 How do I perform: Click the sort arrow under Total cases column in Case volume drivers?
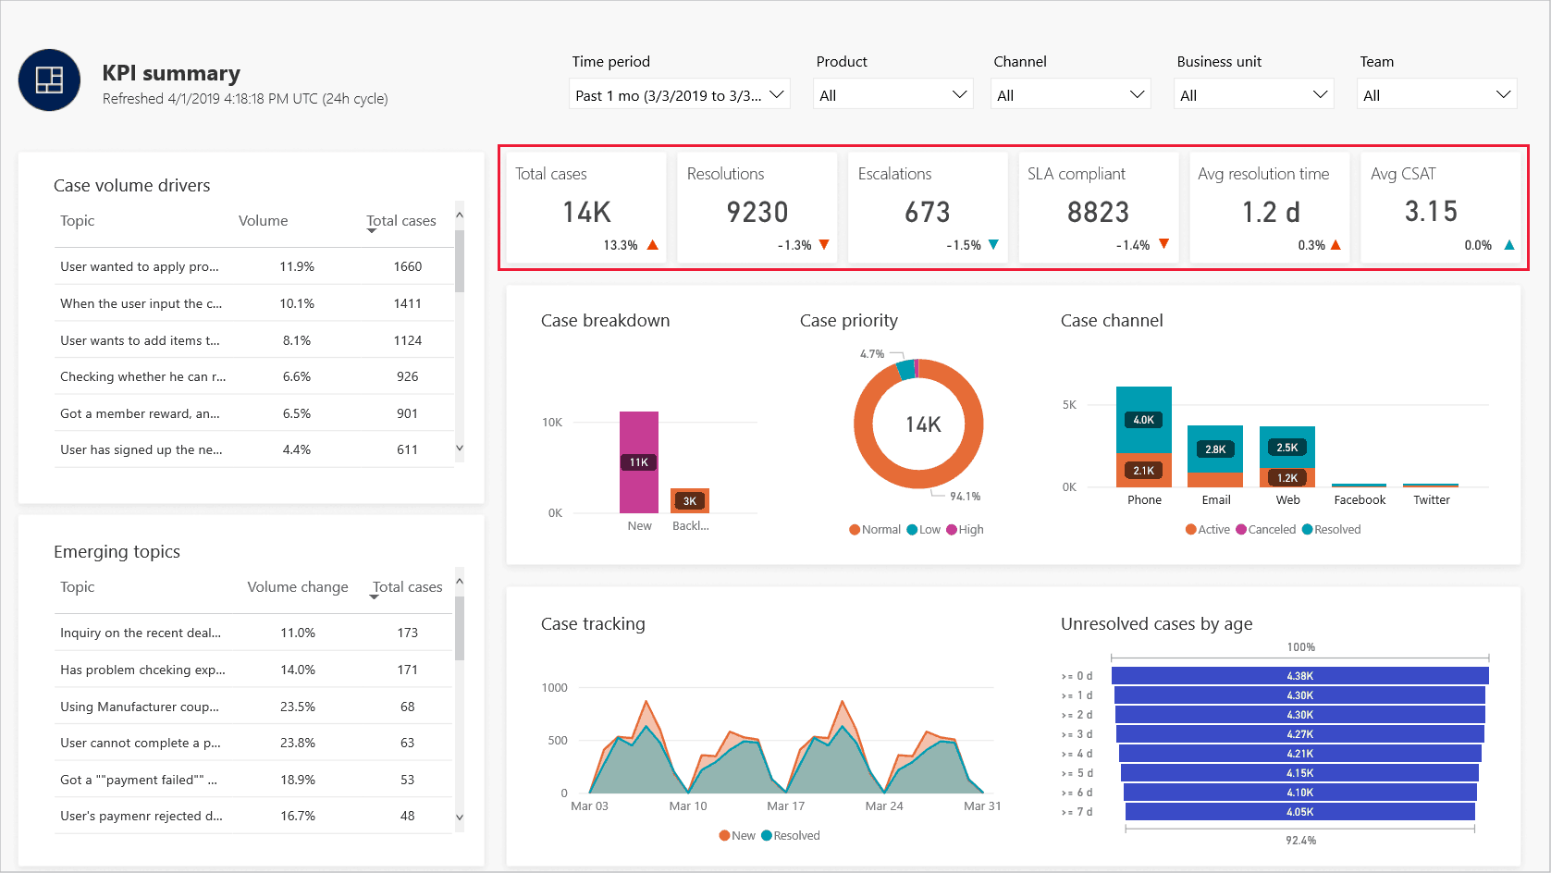point(372,231)
